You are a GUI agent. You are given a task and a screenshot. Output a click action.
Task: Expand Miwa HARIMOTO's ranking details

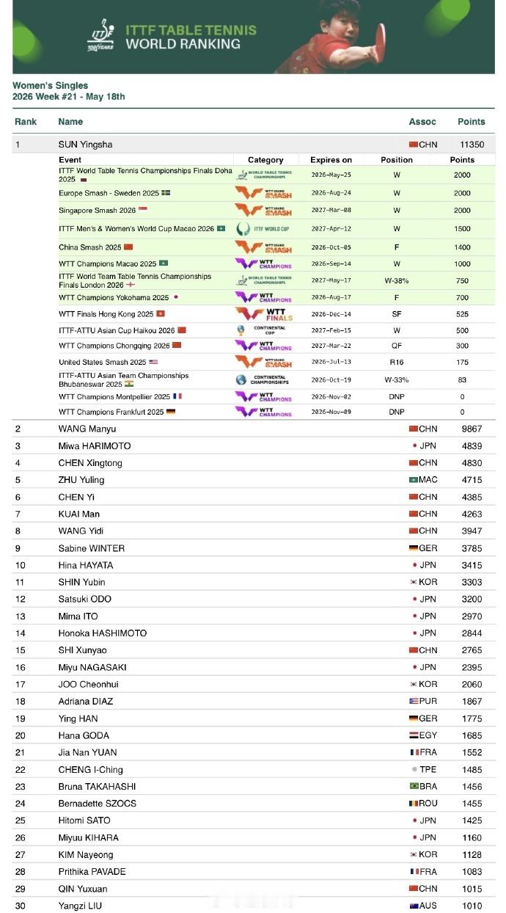253,445
